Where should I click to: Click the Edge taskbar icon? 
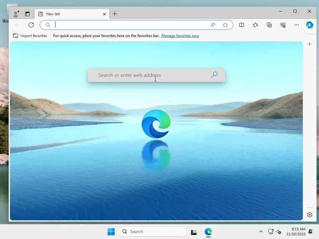tap(208, 232)
